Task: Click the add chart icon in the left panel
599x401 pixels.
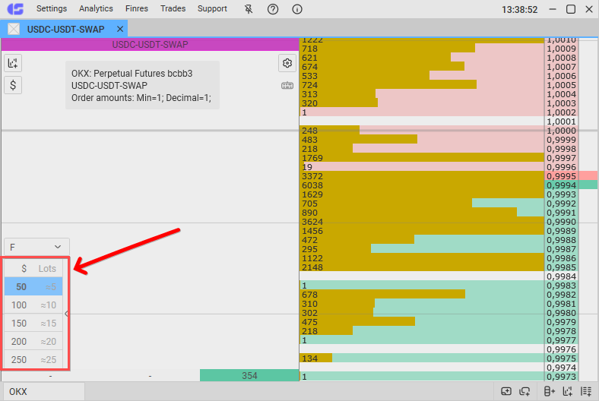Action: pyautogui.click(x=13, y=63)
